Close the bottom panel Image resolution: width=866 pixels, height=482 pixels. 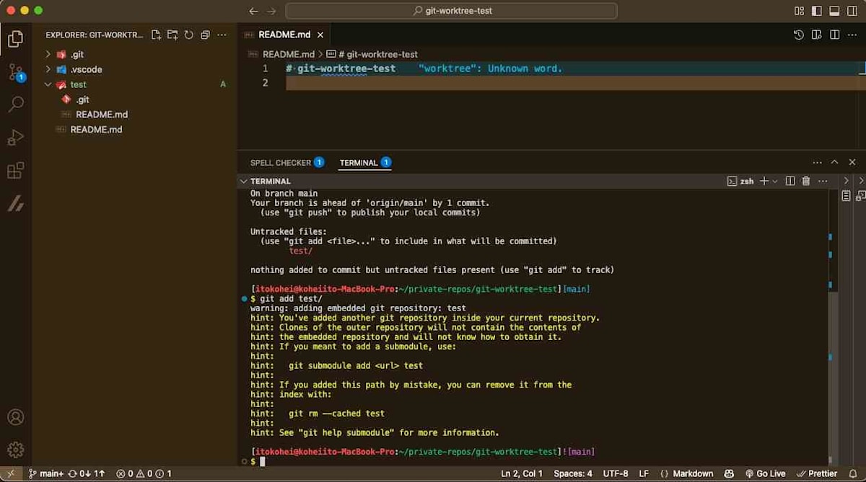coord(852,163)
